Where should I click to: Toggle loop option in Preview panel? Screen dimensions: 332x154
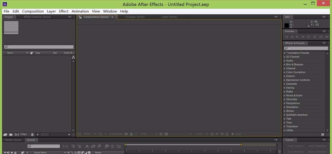[321, 37]
